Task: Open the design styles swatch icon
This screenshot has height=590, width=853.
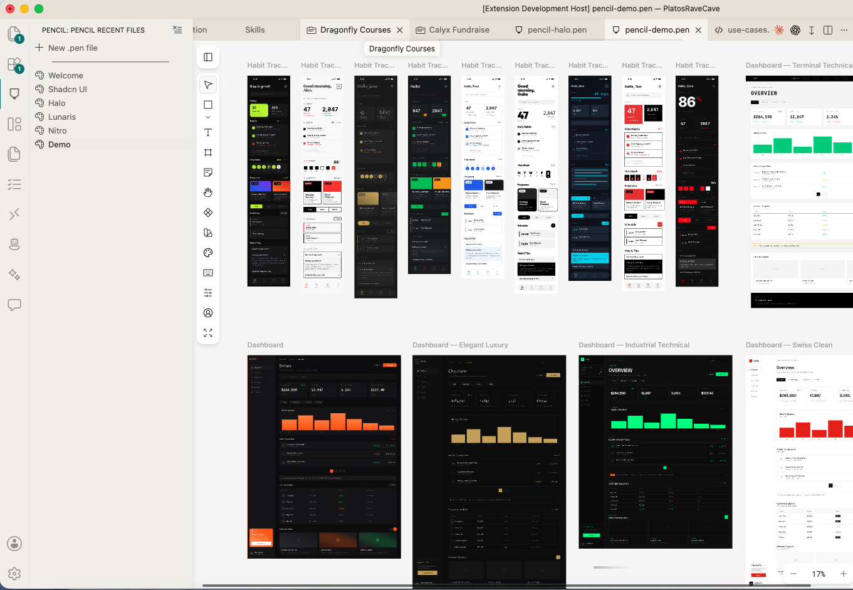Action: 208,233
